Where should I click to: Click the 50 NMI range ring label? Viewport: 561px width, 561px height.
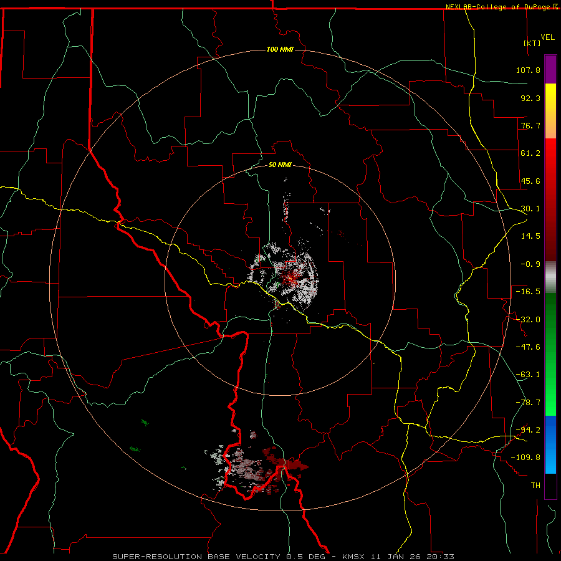280,165
